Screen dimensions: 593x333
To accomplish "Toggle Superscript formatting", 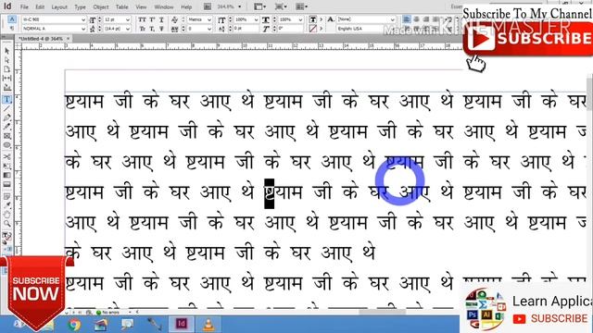I will 152,19.
